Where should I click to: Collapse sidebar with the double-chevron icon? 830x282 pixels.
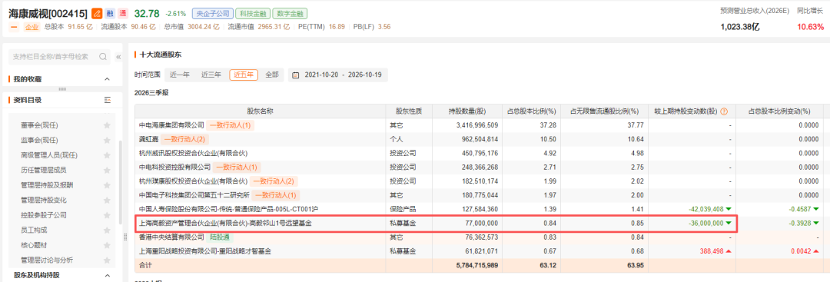(118, 57)
